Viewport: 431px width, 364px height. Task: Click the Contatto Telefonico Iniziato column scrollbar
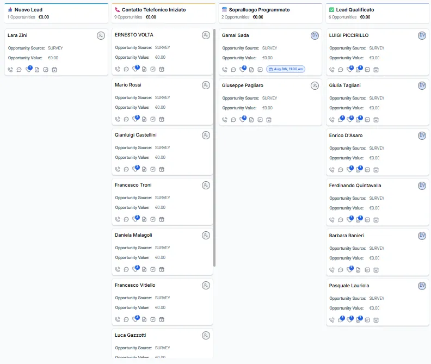point(214,147)
